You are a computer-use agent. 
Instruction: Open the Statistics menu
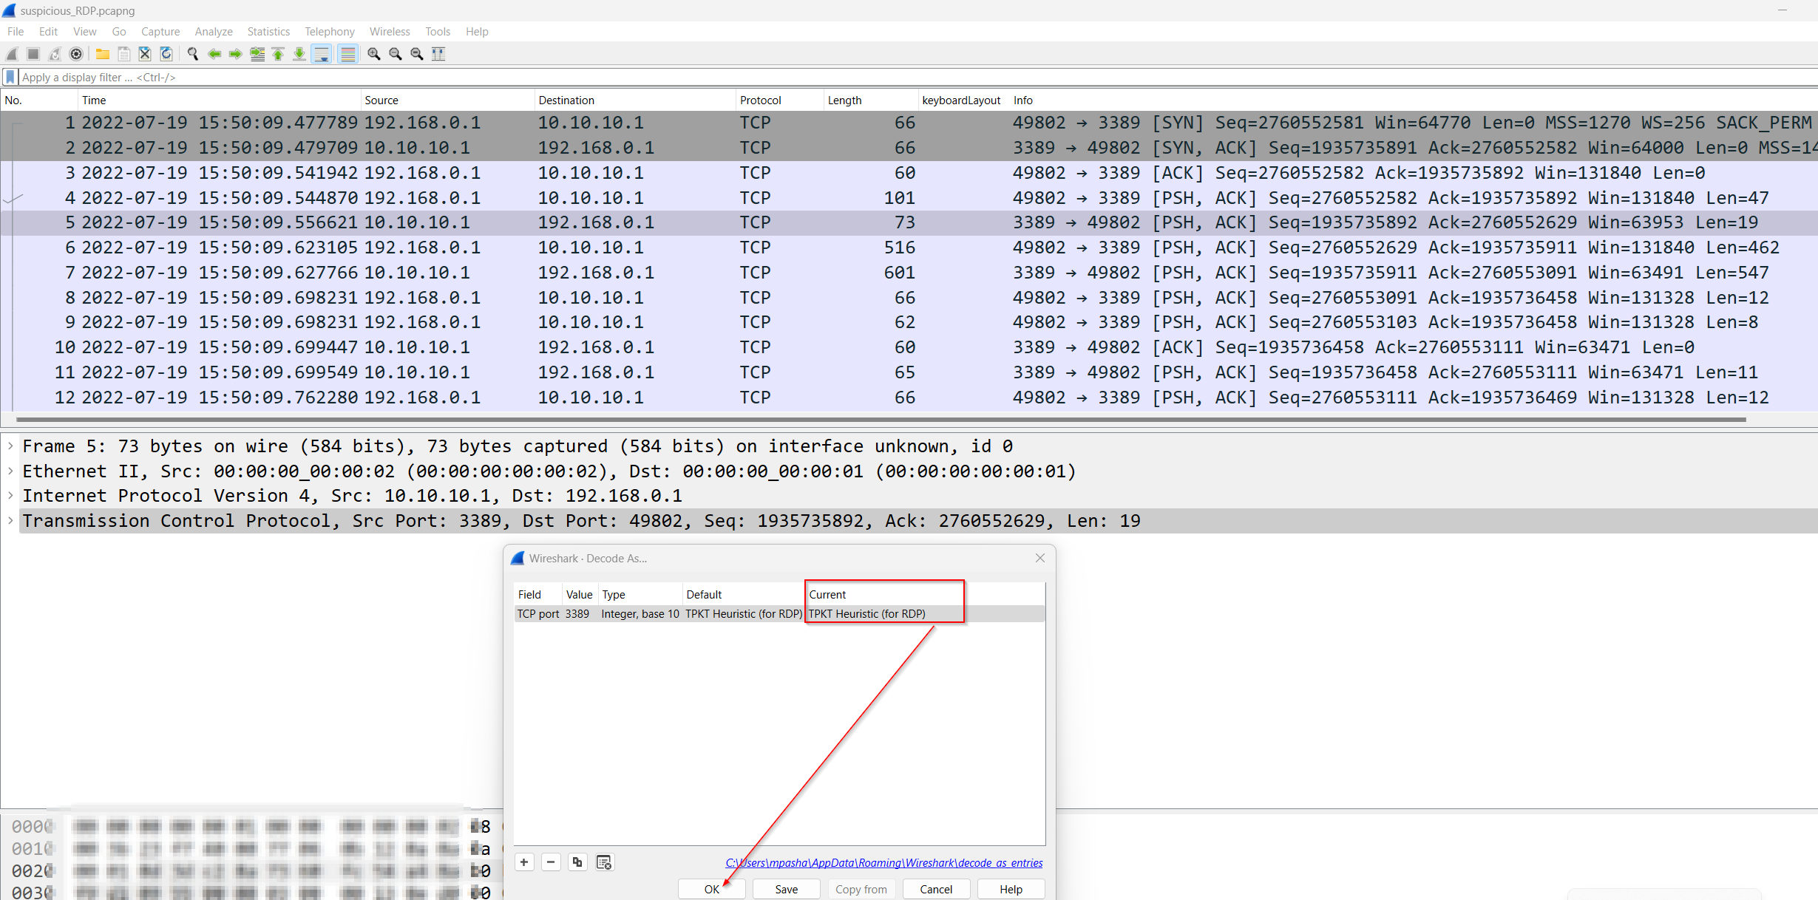click(268, 31)
